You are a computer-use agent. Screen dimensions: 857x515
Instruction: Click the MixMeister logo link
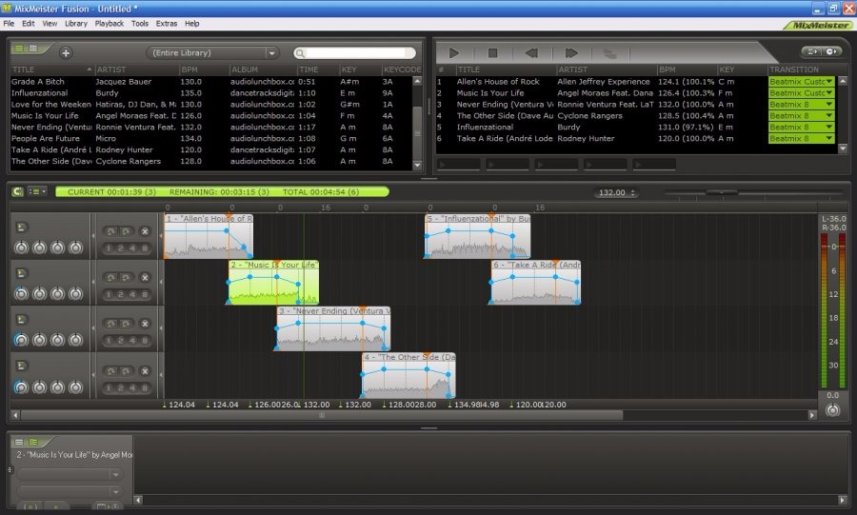819,25
